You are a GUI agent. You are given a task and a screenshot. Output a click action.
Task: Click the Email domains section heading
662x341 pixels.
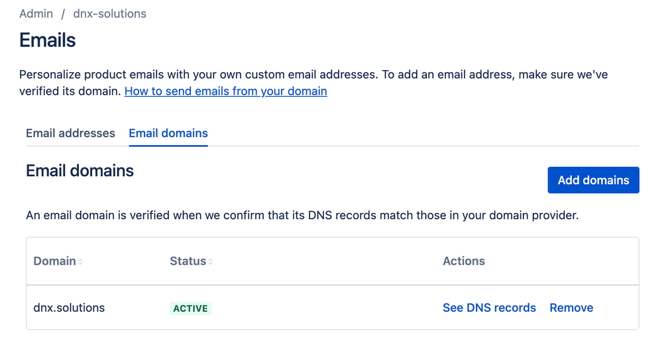click(x=80, y=171)
